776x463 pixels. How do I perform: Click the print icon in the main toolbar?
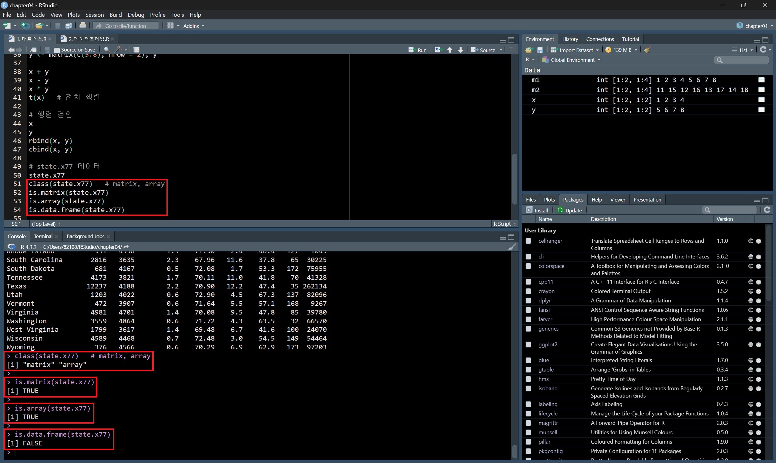(83, 25)
